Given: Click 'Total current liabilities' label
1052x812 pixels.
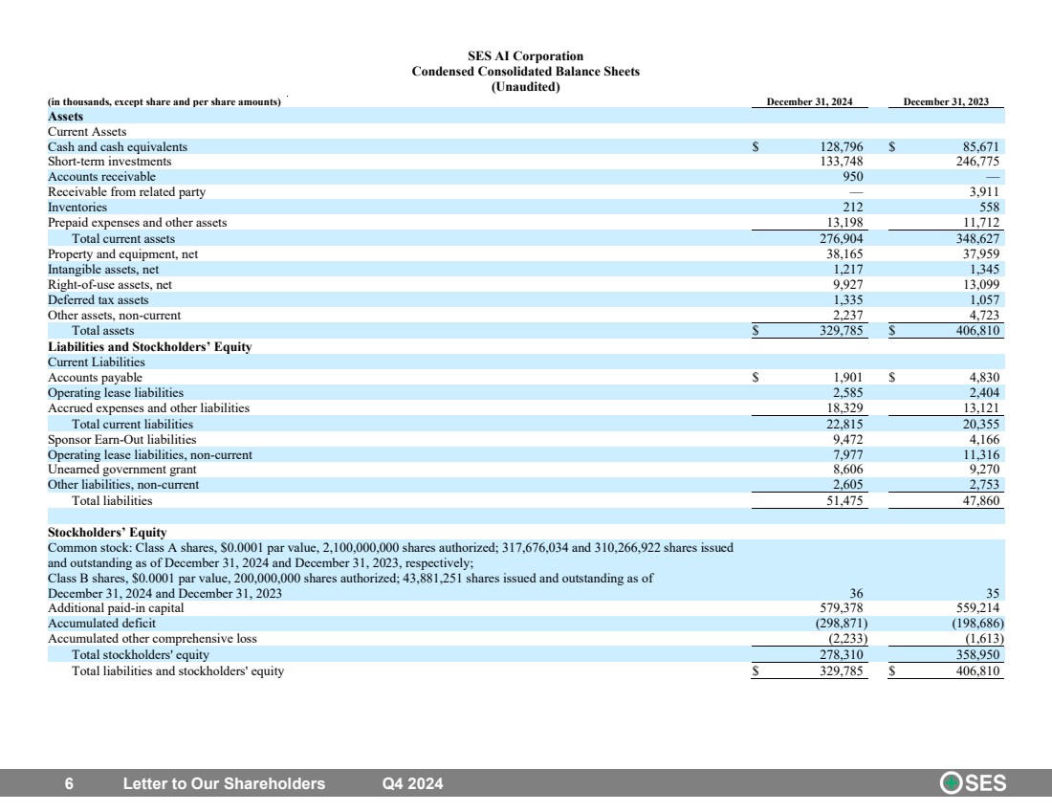Looking at the screenshot, I should pyautogui.click(x=132, y=425).
